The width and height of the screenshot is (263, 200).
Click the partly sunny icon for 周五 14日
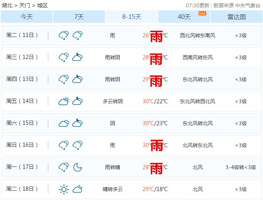[64, 101]
